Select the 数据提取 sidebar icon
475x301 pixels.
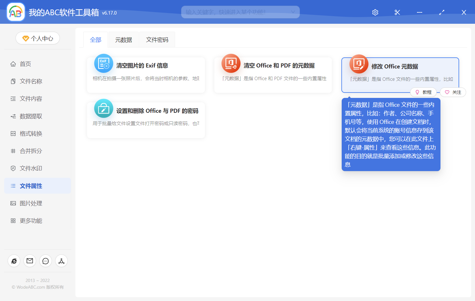point(13,116)
